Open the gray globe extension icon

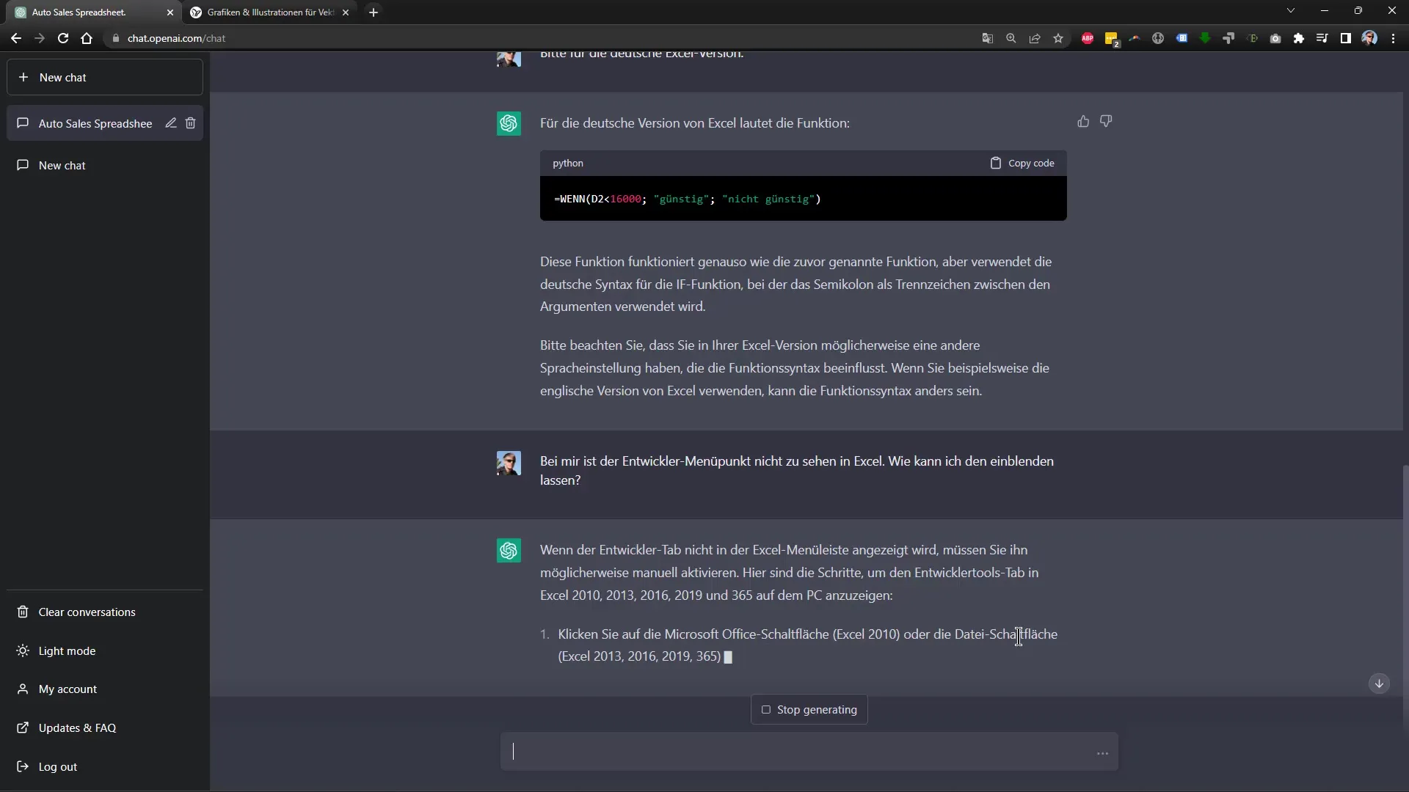(x=1158, y=38)
